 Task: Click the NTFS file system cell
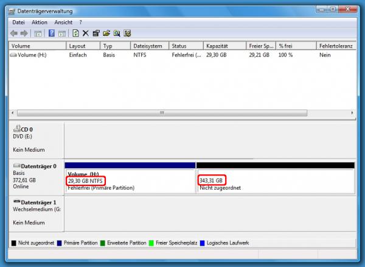pos(140,55)
